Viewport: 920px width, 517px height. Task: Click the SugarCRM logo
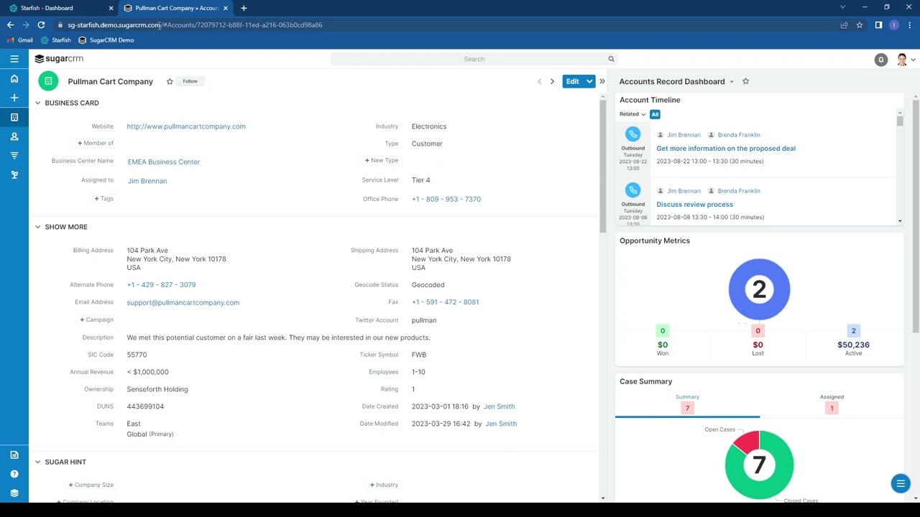tap(59, 59)
